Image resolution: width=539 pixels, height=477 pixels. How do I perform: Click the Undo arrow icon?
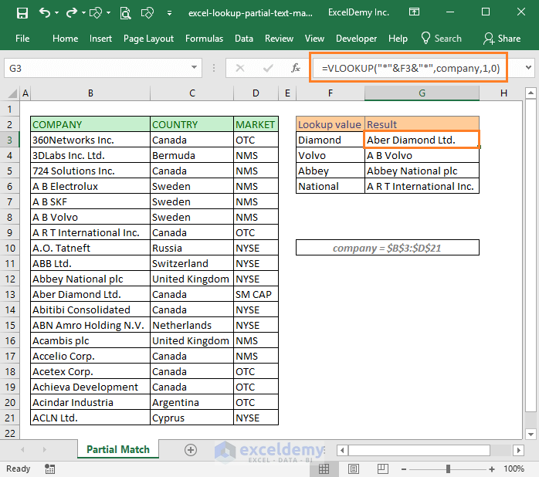coord(44,12)
